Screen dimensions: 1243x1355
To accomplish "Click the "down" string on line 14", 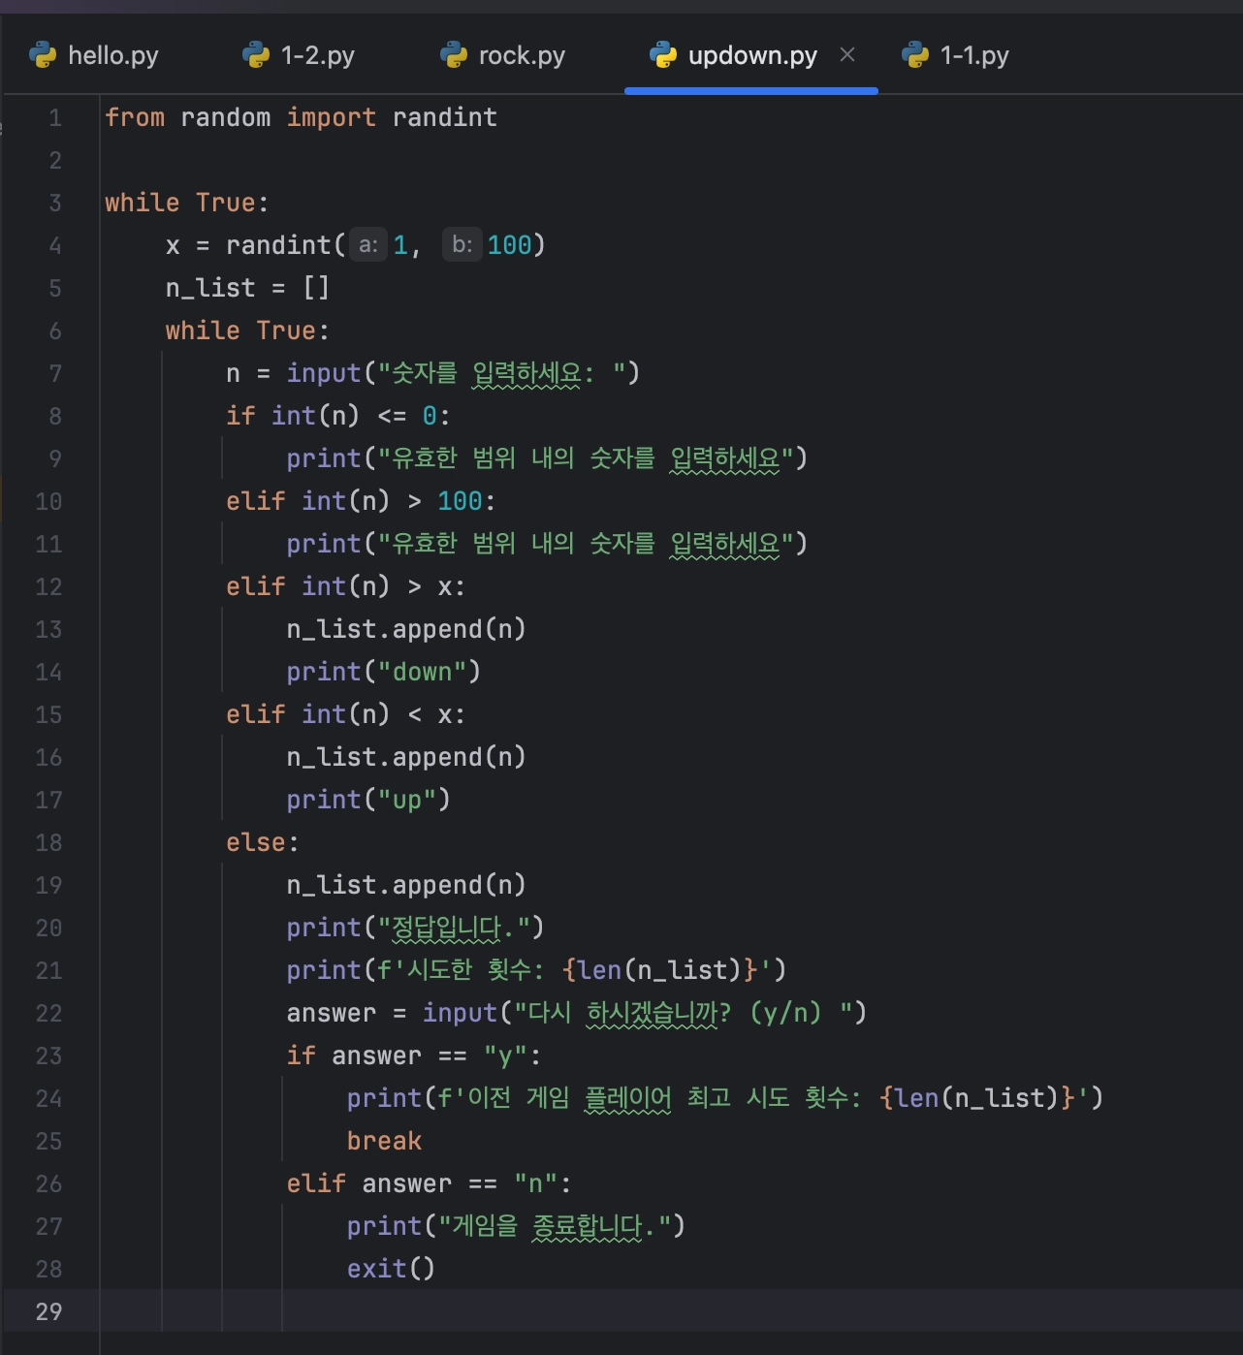I will [x=422, y=673].
